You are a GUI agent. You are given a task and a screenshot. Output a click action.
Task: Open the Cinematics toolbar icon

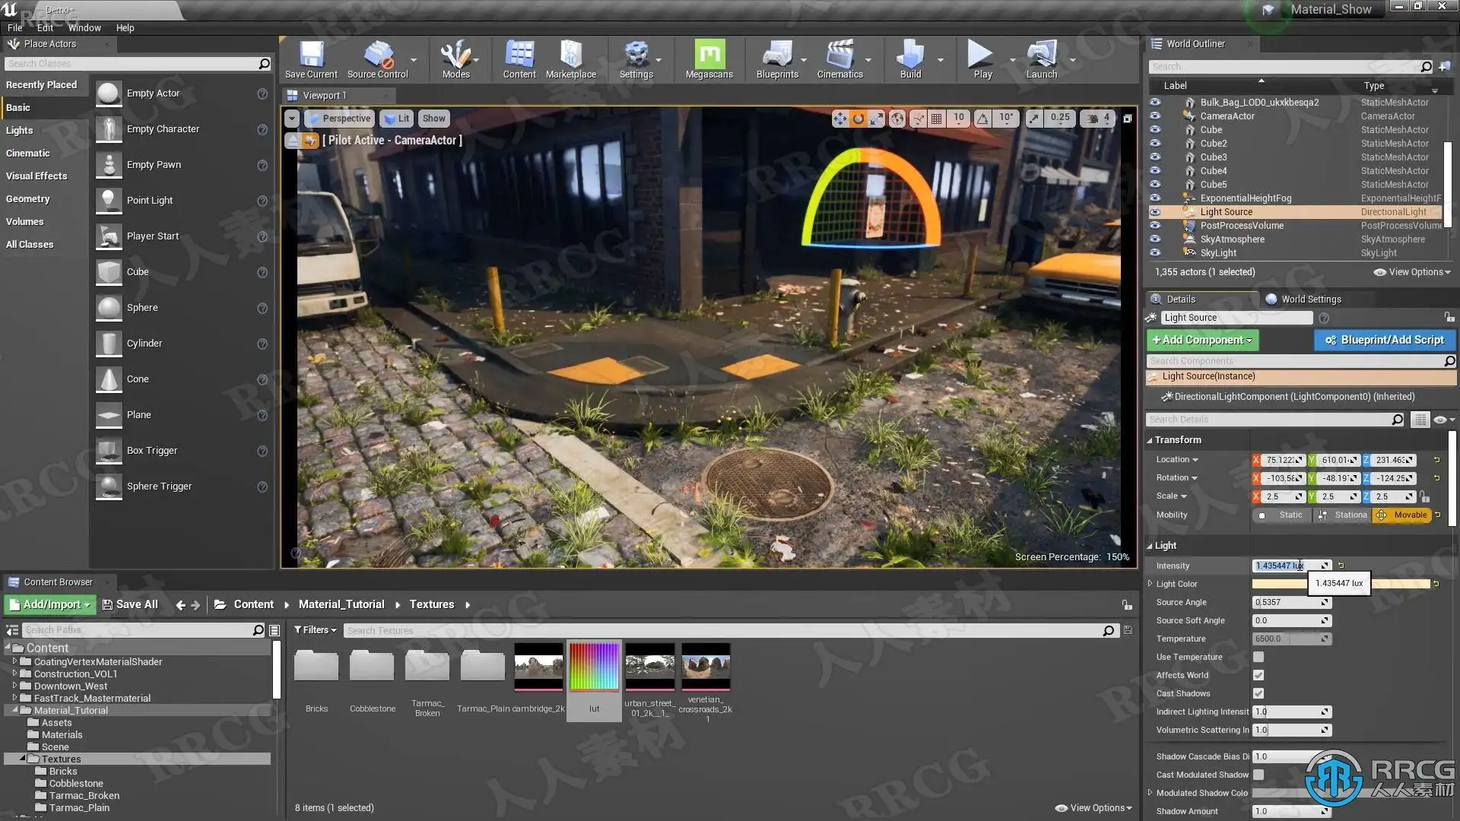pos(839,59)
